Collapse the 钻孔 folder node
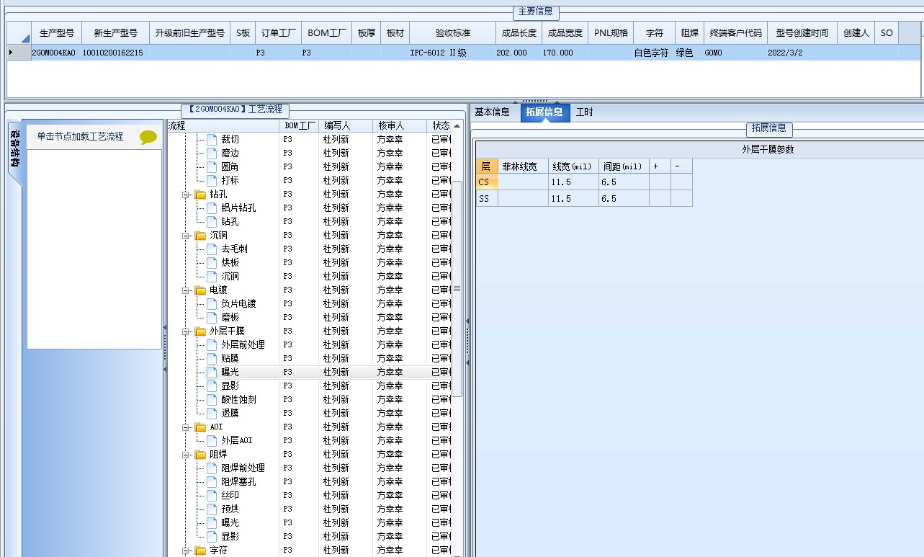Screen dimensions: 924x557 186,195
